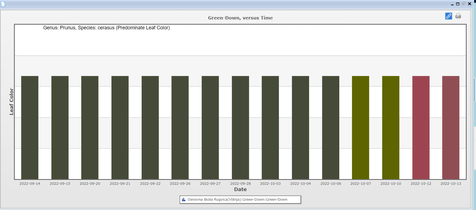Click the red bar for 2022-10-12

[421, 127]
